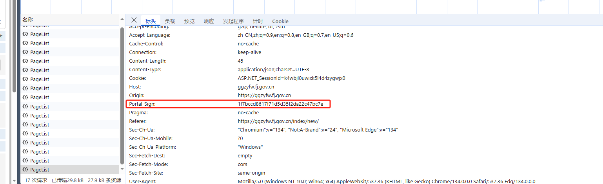Click the 名称 column header
The image size is (603, 184).
point(27,19)
